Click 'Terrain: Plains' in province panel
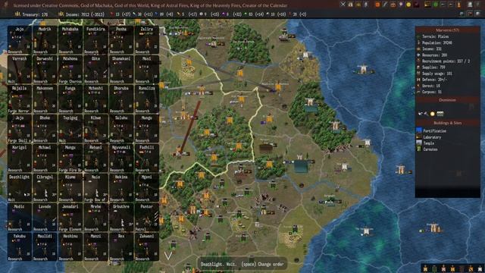The width and height of the screenshot is (485, 273). click(x=436, y=36)
